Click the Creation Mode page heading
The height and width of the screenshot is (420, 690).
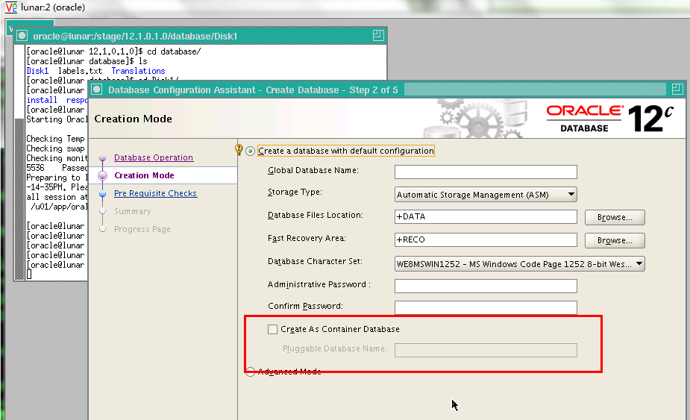point(133,119)
